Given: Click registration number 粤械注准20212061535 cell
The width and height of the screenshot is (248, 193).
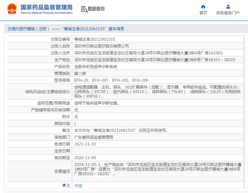Looking at the screenshot, I should [x=95, y=39].
